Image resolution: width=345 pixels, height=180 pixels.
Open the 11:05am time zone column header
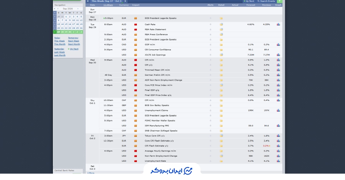tap(108, 5)
